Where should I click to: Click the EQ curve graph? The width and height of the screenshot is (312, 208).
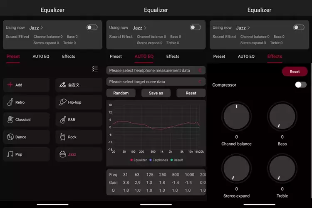pos(156,127)
